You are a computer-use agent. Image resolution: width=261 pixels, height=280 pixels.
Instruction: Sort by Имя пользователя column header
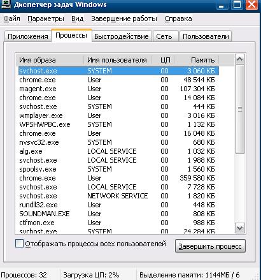pos(118,60)
